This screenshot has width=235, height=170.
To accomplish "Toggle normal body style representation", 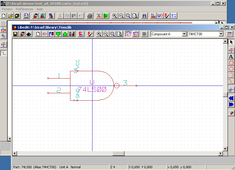I will (x=129, y=34).
